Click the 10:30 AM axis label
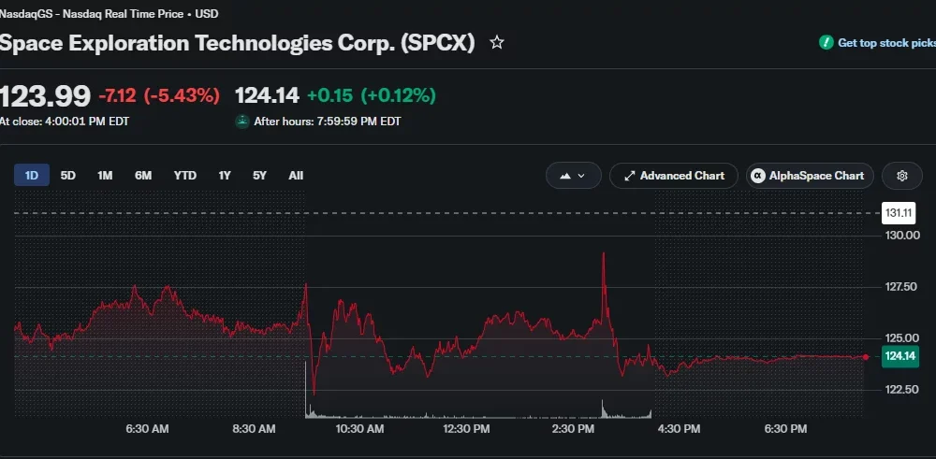Image resolution: width=936 pixels, height=459 pixels. (359, 428)
